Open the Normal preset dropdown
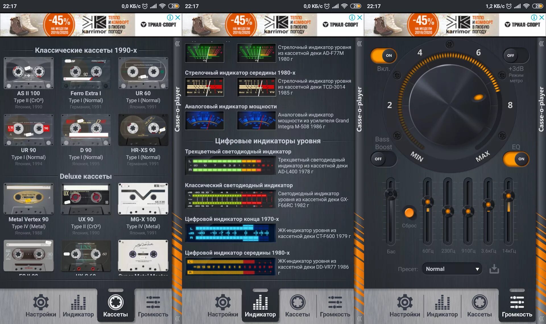Screen dimensions: 546x324 click(452, 269)
